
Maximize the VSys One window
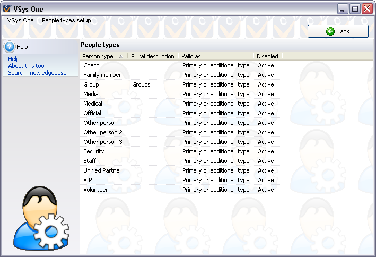355,8
